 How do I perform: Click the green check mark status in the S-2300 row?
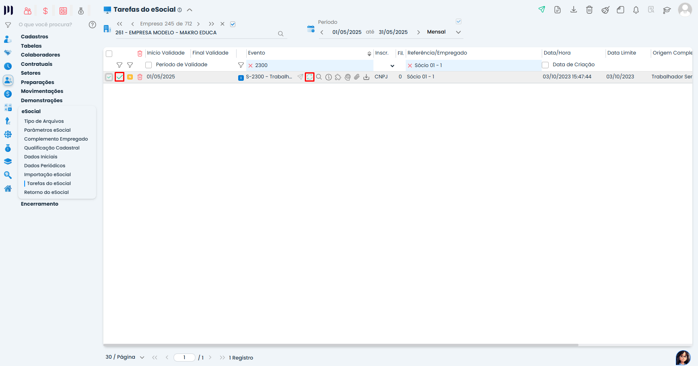tap(119, 77)
